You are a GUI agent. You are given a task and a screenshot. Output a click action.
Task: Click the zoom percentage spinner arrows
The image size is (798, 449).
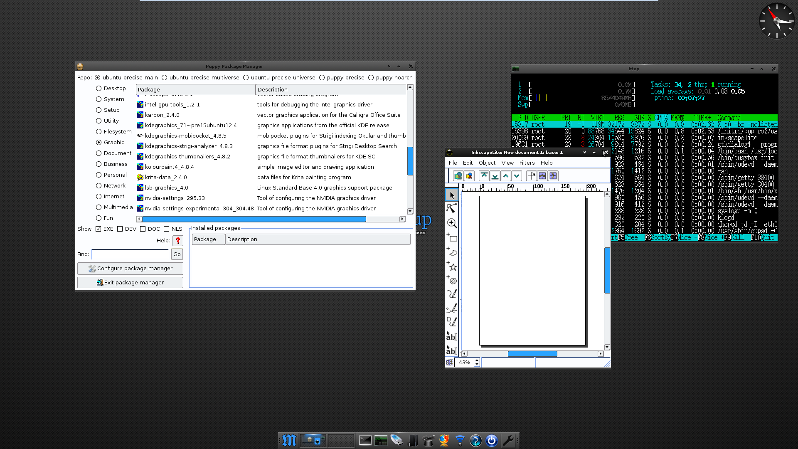pos(477,363)
